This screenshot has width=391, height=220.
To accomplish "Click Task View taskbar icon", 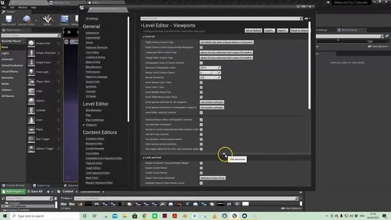I will coord(95,216).
